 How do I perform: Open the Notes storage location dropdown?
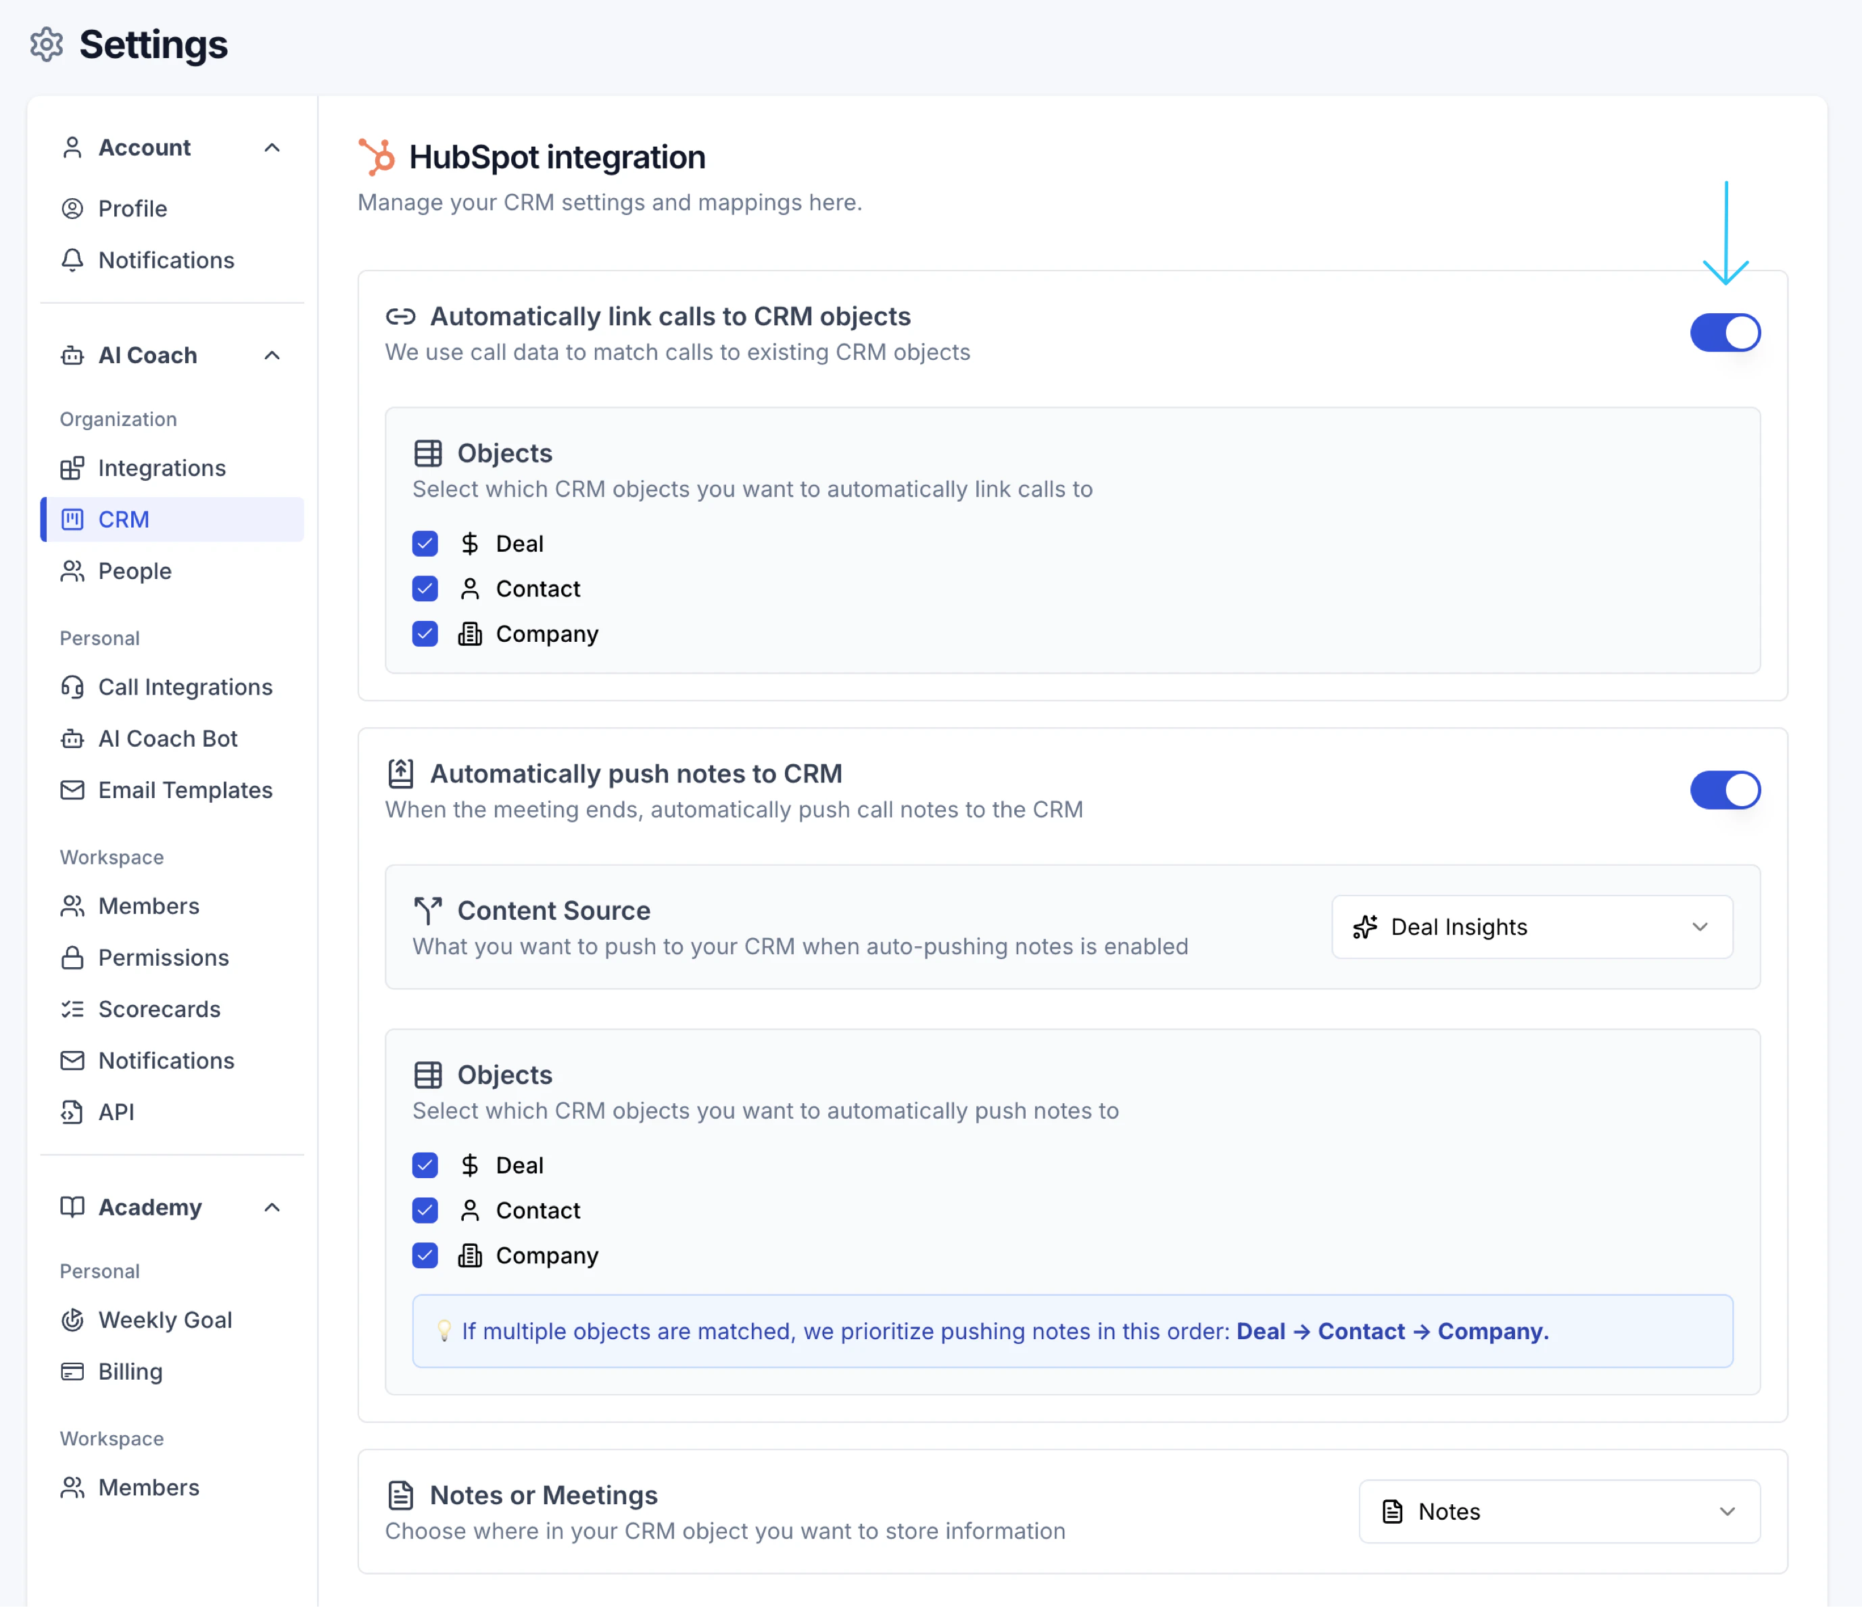pos(1559,1512)
